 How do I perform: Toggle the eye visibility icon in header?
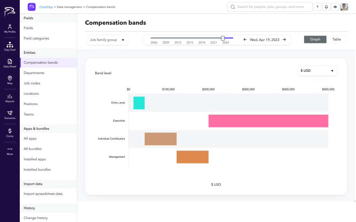335,7
